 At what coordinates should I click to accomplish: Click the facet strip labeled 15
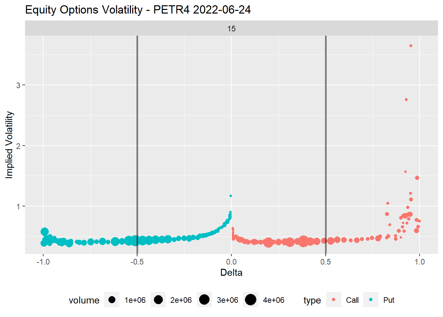tap(231, 28)
